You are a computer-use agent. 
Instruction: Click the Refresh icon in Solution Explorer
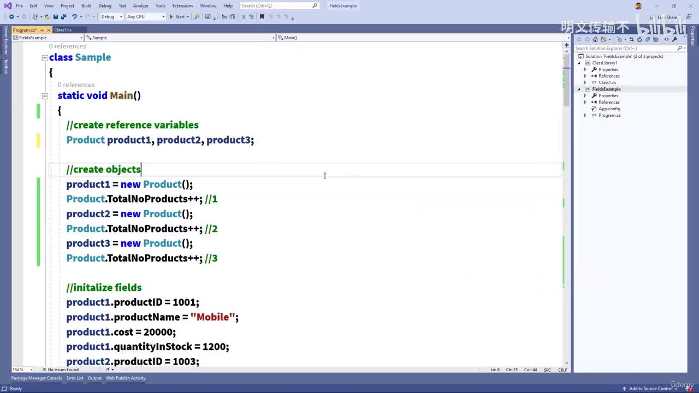click(639, 39)
